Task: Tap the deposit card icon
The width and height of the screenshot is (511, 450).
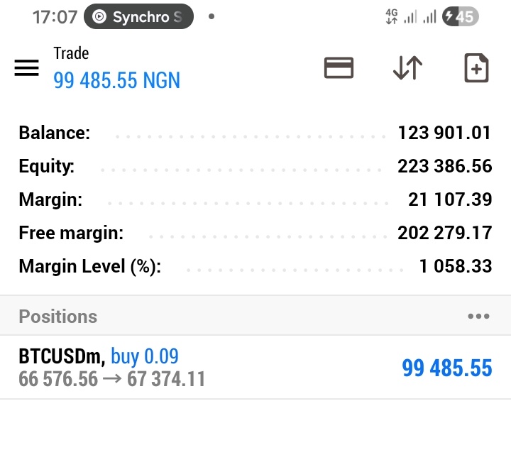Action: click(339, 67)
